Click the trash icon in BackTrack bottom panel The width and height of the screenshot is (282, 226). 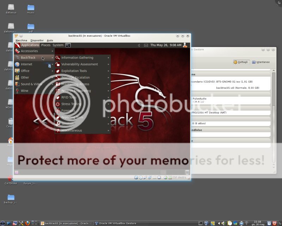click(187, 172)
